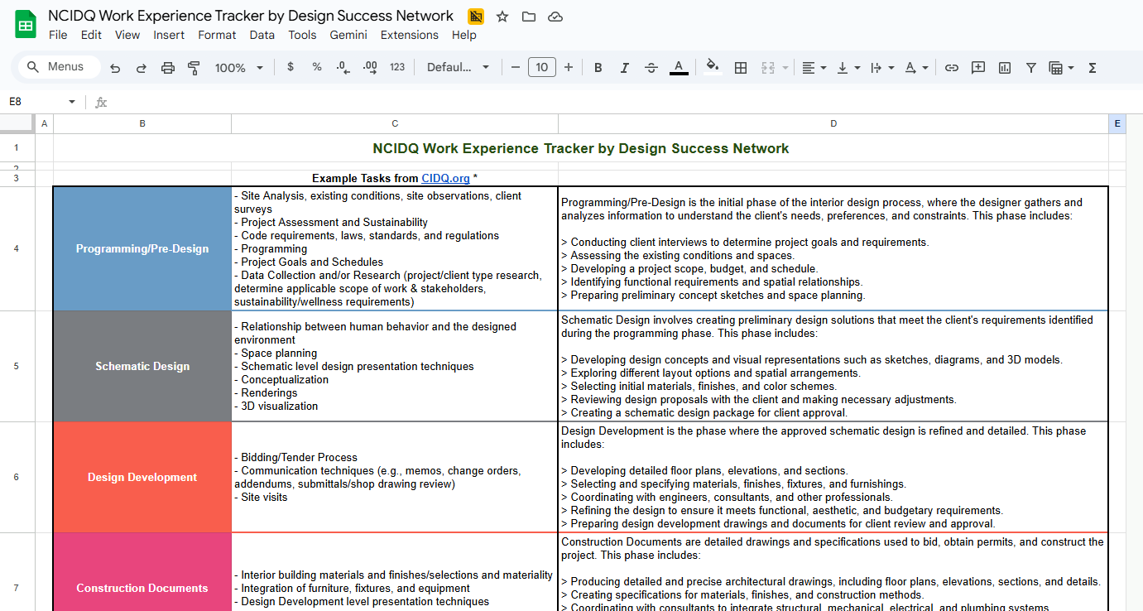Click the Insert chart icon
Image resolution: width=1143 pixels, height=611 pixels.
[x=1005, y=68]
